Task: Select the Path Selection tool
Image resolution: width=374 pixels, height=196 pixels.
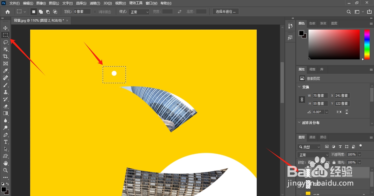Action: pyautogui.click(x=5, y=149)
